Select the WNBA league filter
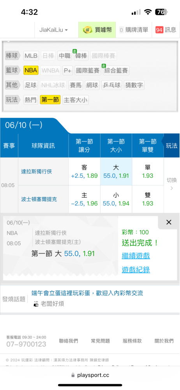The image size is (180, 390). point(51,70)
